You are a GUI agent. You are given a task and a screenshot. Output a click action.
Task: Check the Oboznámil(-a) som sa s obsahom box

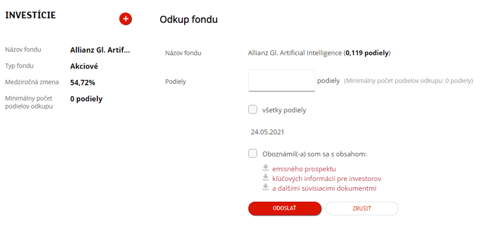click(x=252, y=153)
